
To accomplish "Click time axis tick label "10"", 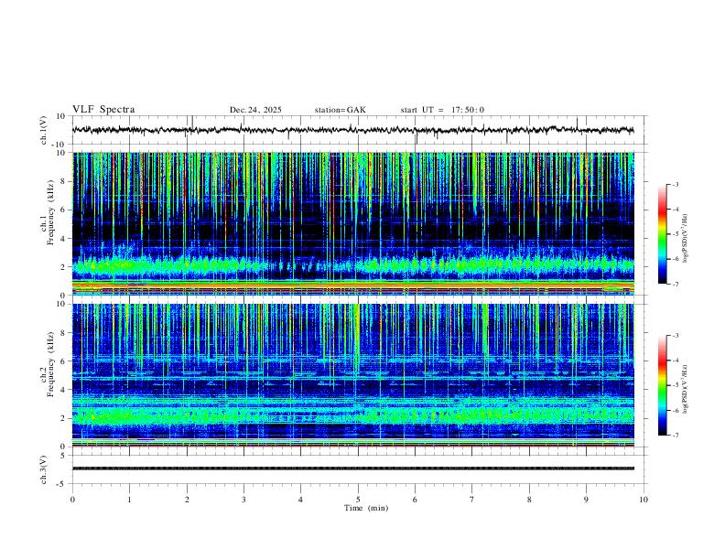I will coord(644,500).
